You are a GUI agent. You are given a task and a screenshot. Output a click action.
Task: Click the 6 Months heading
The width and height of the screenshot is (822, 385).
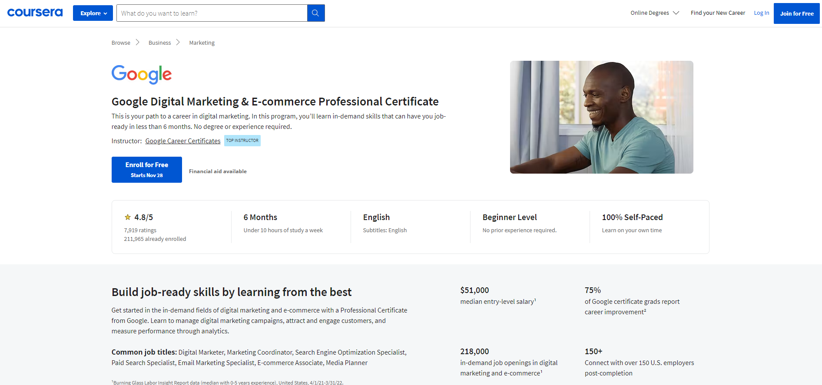coord(260,217)
